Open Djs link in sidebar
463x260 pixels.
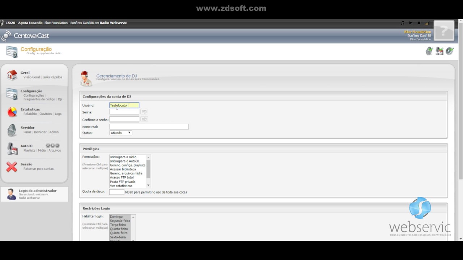pos(60,99)
